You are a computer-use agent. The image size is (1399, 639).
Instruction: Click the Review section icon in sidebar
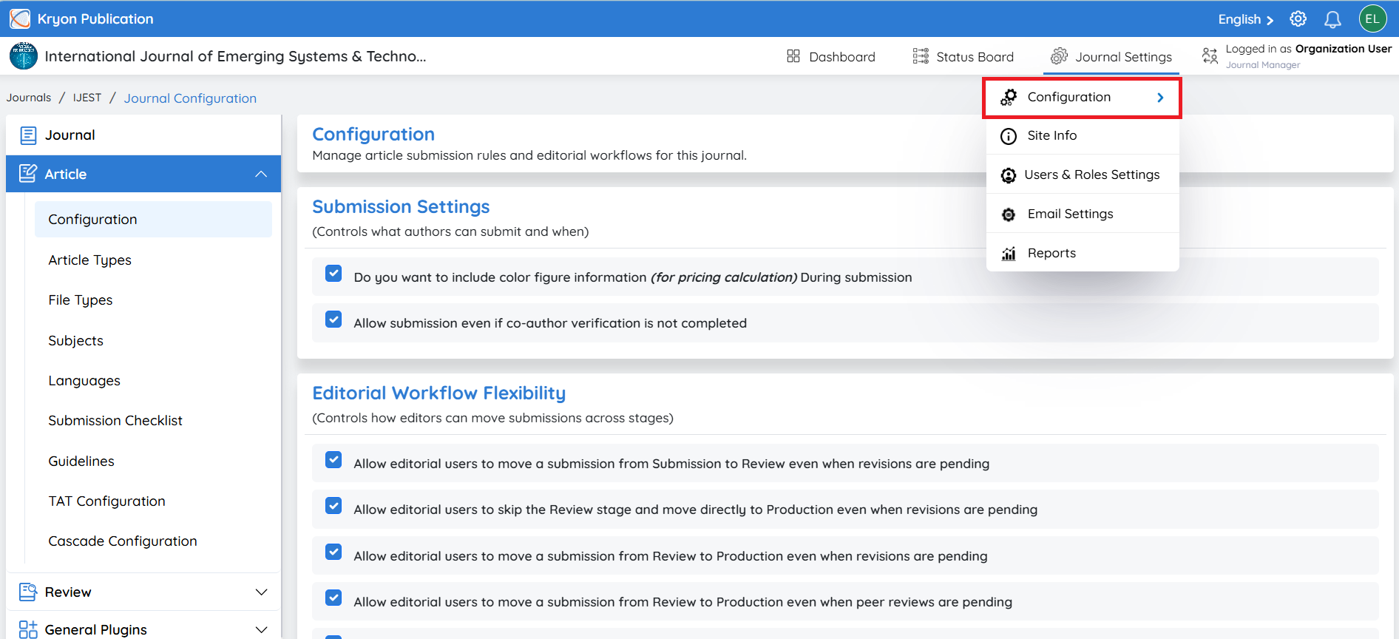[28, 592]
